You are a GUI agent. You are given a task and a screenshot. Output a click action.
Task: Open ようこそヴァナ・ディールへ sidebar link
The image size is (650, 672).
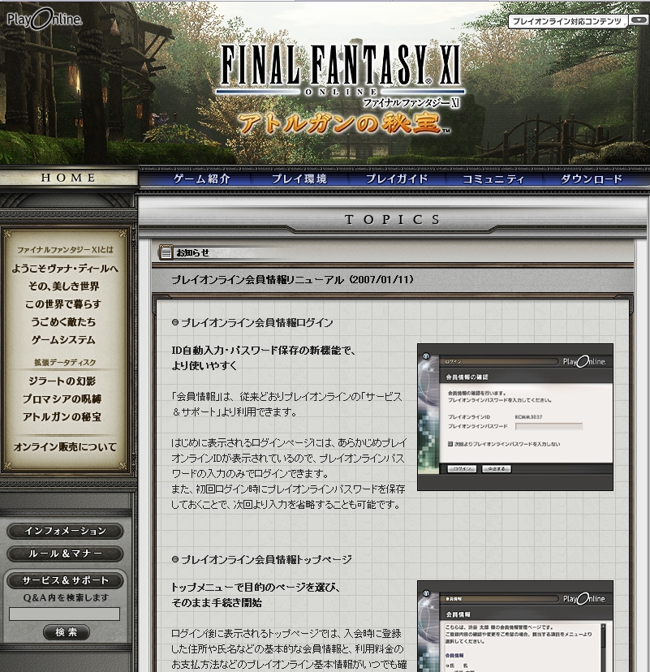click(x=65, y=269)
